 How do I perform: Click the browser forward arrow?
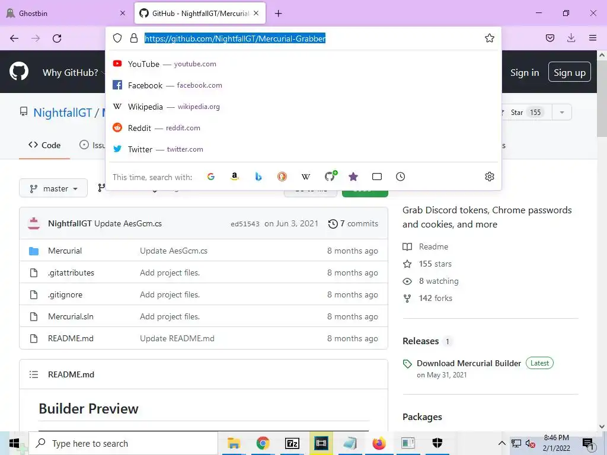(x=36, y=39)
